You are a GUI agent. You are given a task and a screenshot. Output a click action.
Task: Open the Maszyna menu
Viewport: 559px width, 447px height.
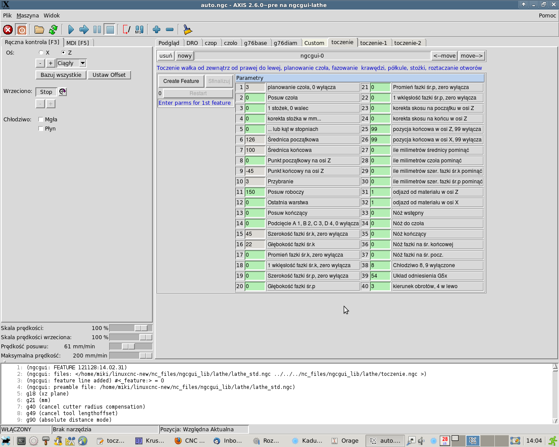click(x=28, y=15)
